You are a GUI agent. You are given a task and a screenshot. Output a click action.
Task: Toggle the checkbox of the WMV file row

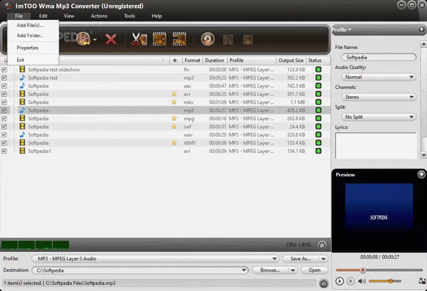click(x=5, y=142)
